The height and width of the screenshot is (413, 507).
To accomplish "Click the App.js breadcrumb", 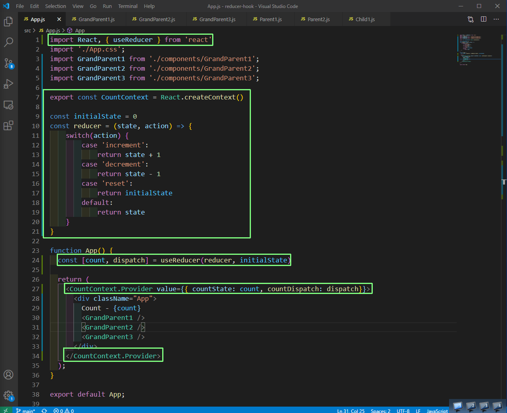I will pyautogui.click(x=53, y=30).
